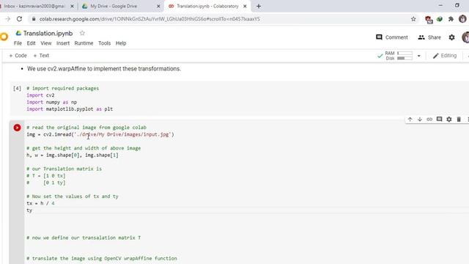The width and height of the screenshot is (469, 264).
Task: Move the selected cell down
Action: click(x=420, y=119)
